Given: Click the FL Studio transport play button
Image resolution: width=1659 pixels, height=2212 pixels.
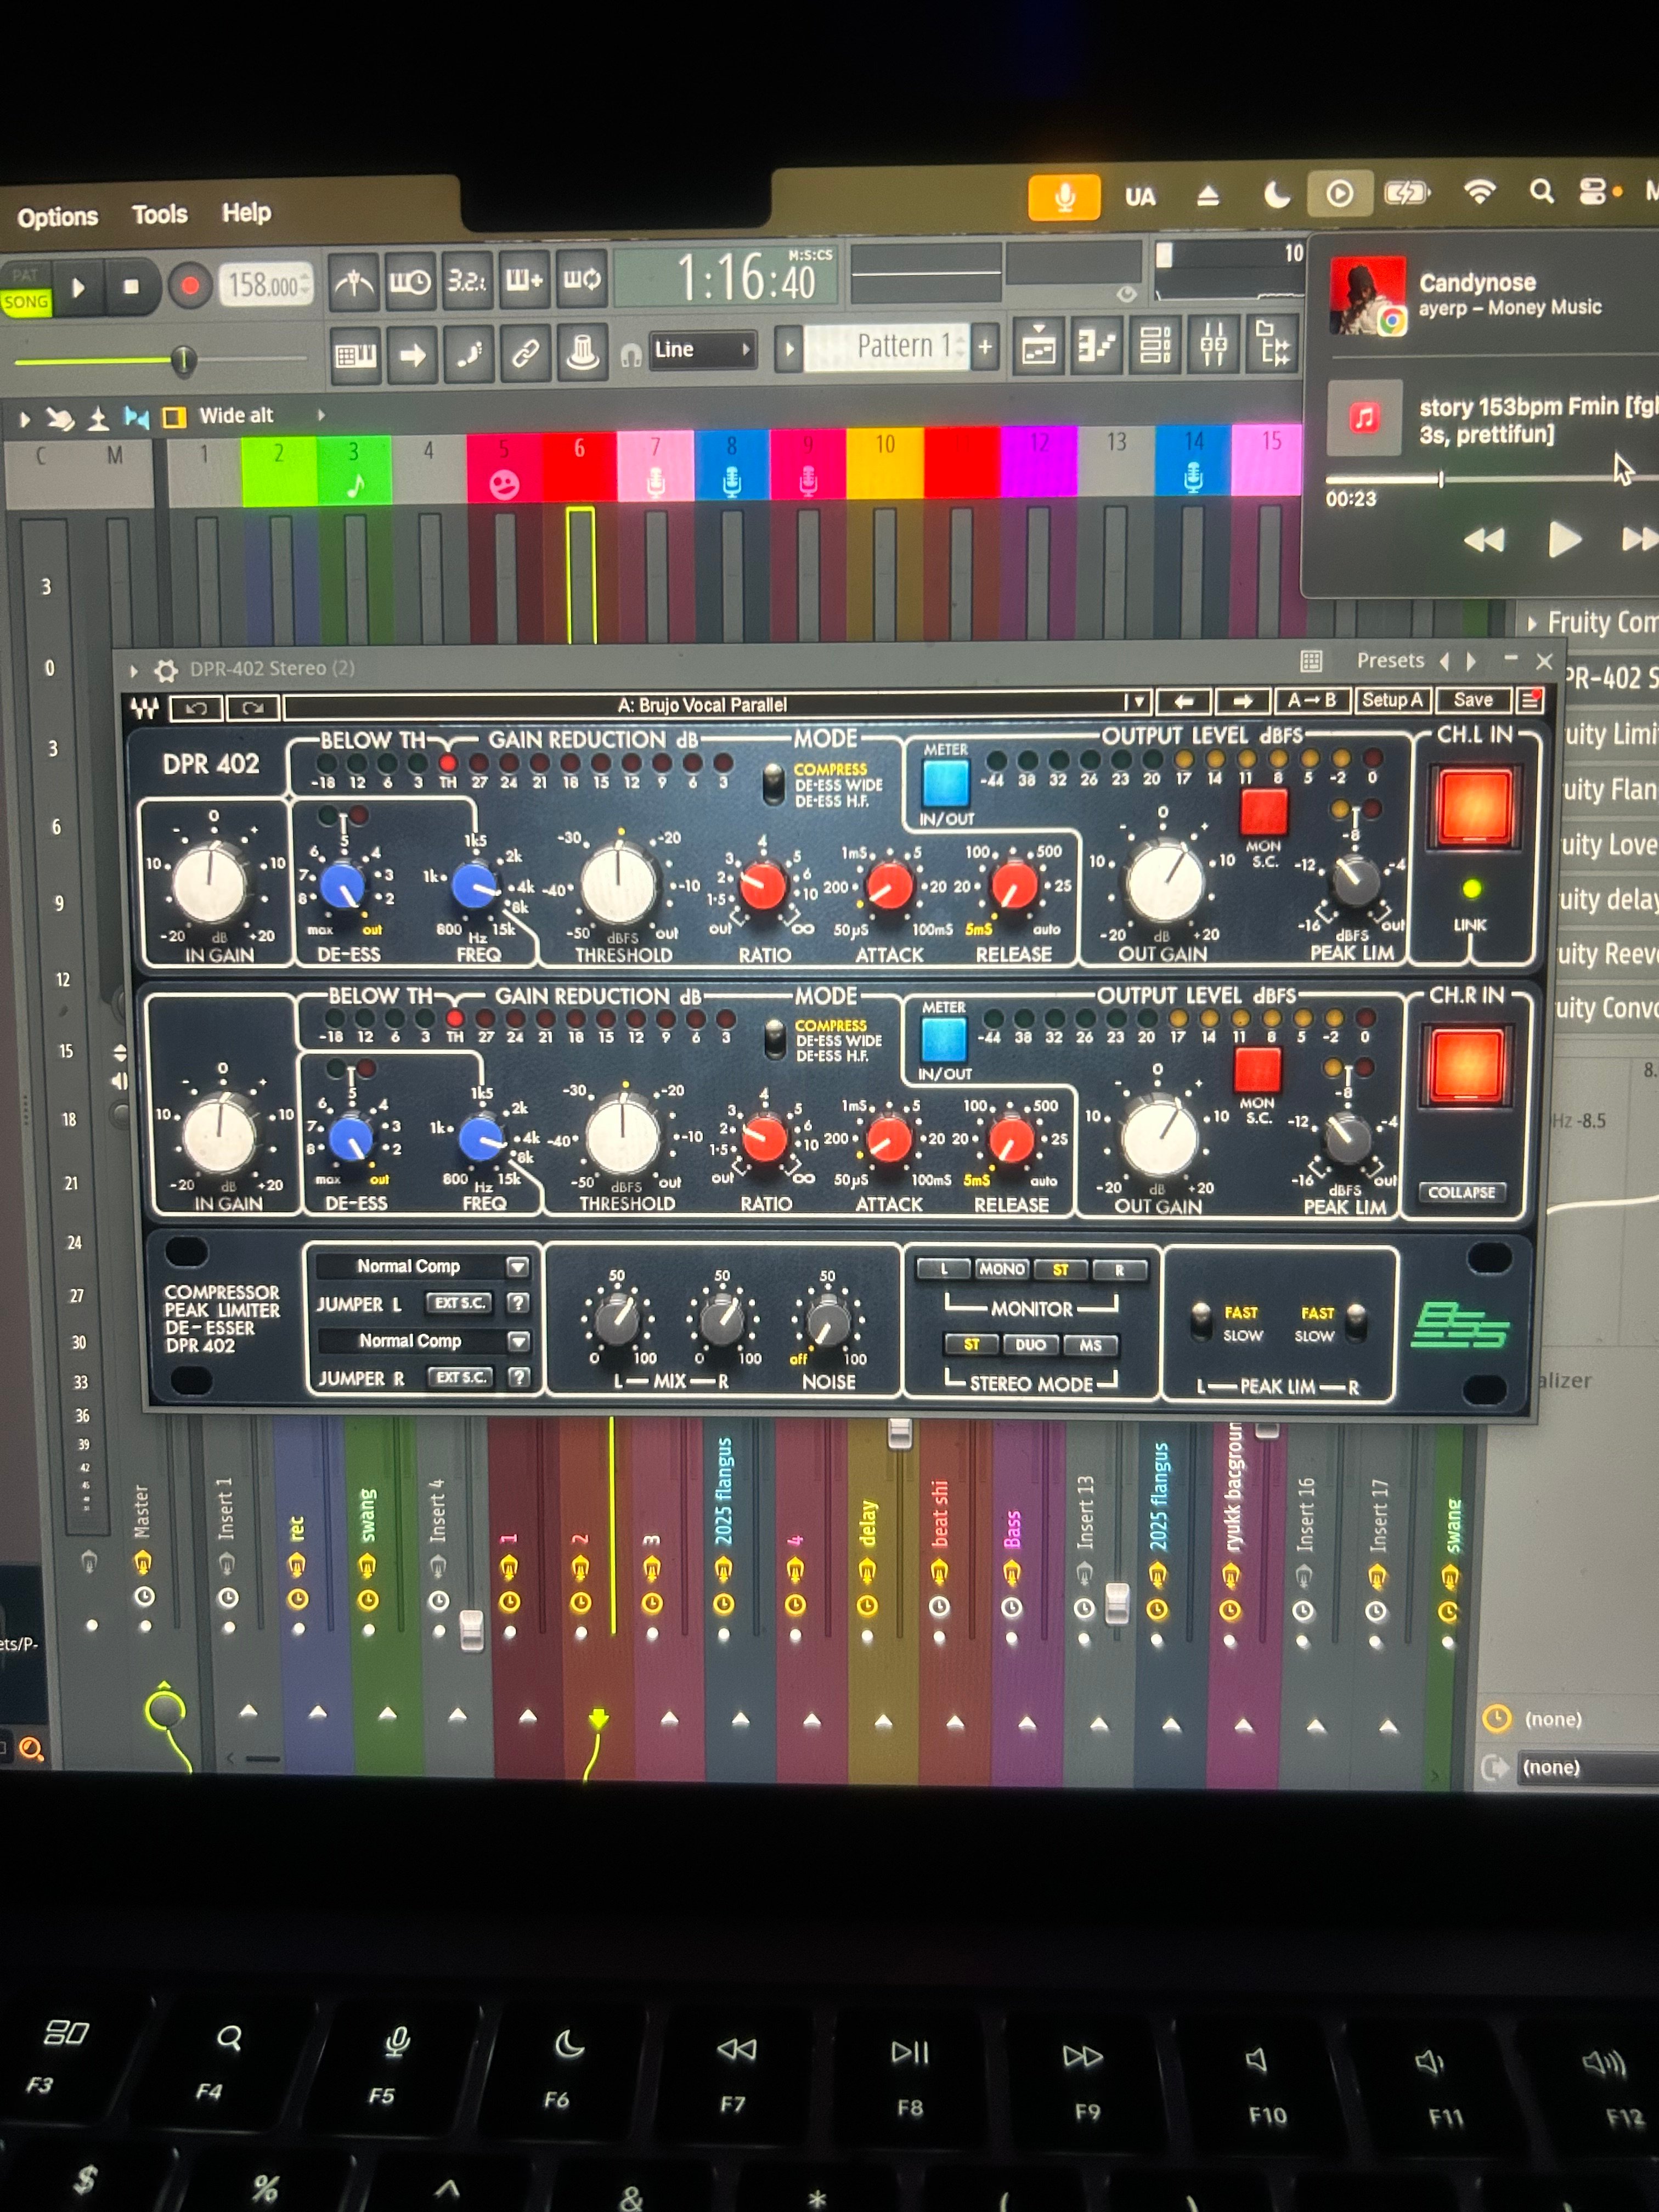Looking at the screenshot, I should (78, 288).
